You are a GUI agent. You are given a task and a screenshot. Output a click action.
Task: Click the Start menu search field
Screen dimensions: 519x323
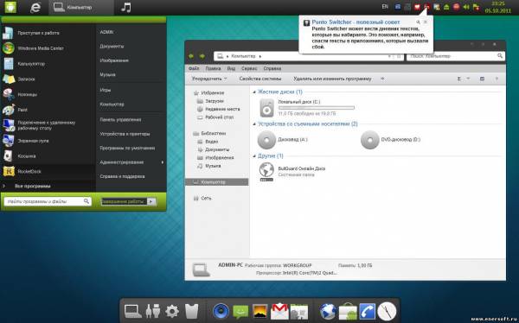pyautogui.click(x=48, y=201)
